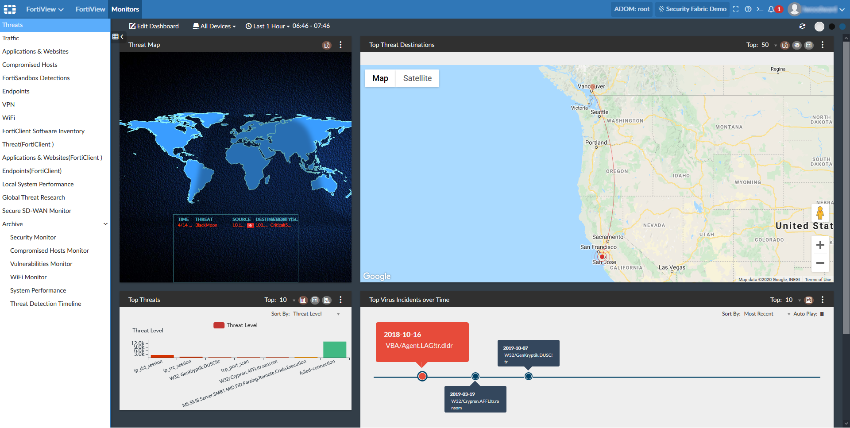
Task: Select the black theme color swatch
Action: click(x=832, y=27)
